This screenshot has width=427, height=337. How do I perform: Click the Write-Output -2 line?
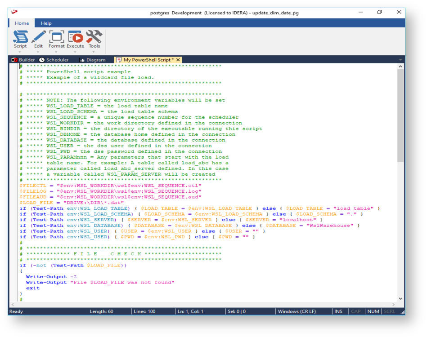(51, 277)
